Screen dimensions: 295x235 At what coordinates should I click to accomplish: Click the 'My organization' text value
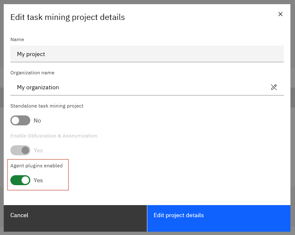38,87
